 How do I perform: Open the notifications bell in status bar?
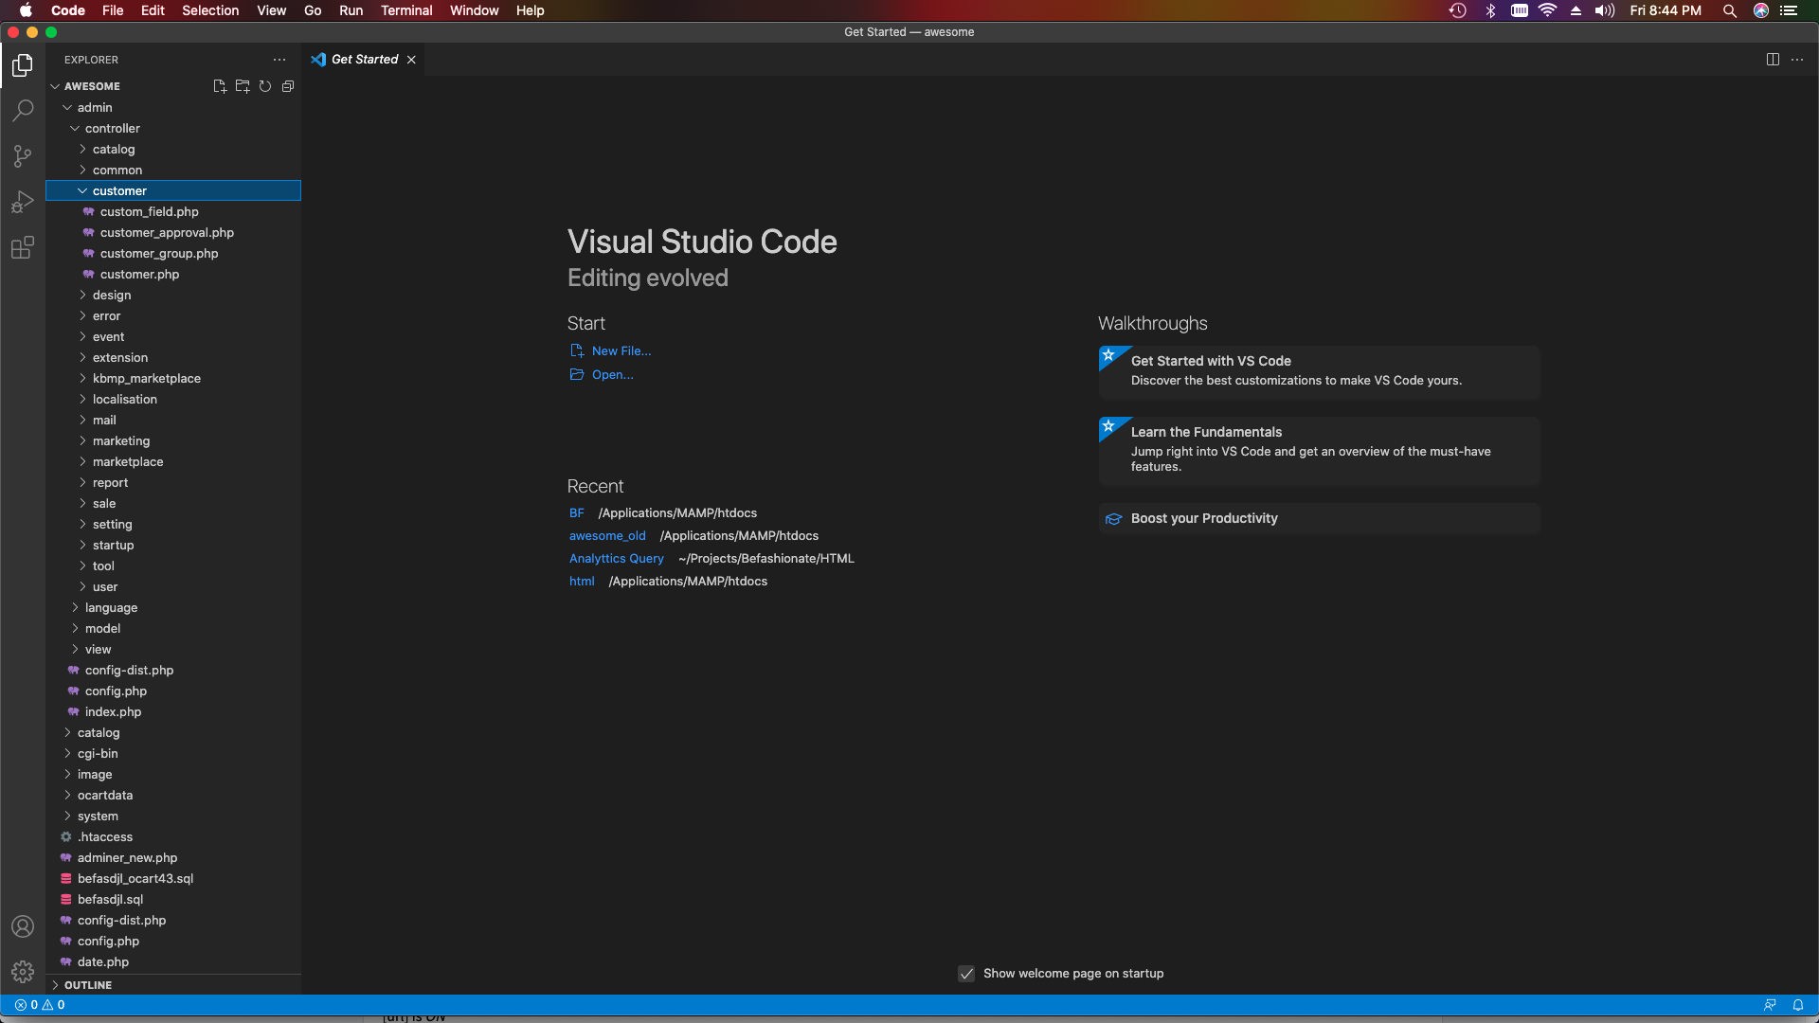click(1798, 1005)
